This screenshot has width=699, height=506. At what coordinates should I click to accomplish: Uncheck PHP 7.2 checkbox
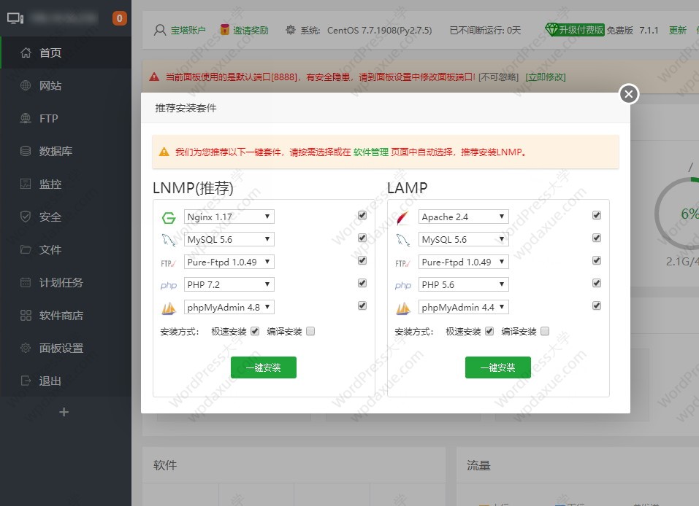click(362, 283)
